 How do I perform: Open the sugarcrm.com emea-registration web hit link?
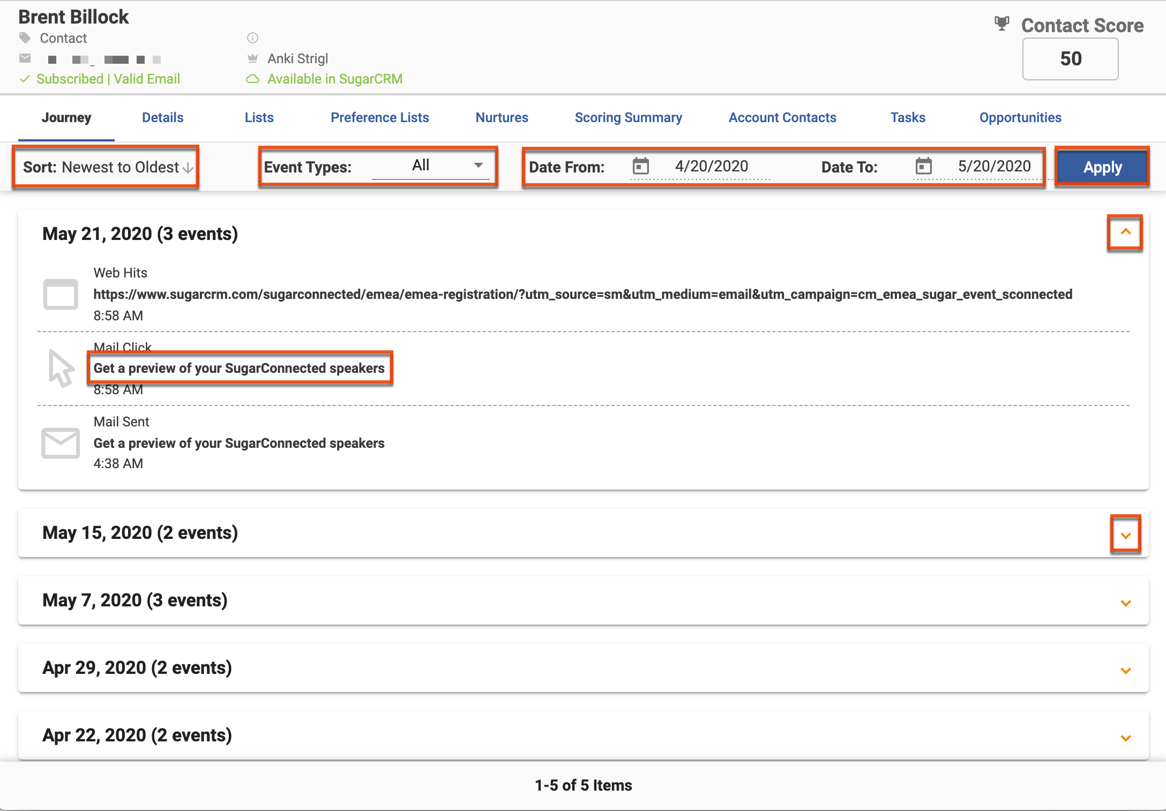pos(582,294)
